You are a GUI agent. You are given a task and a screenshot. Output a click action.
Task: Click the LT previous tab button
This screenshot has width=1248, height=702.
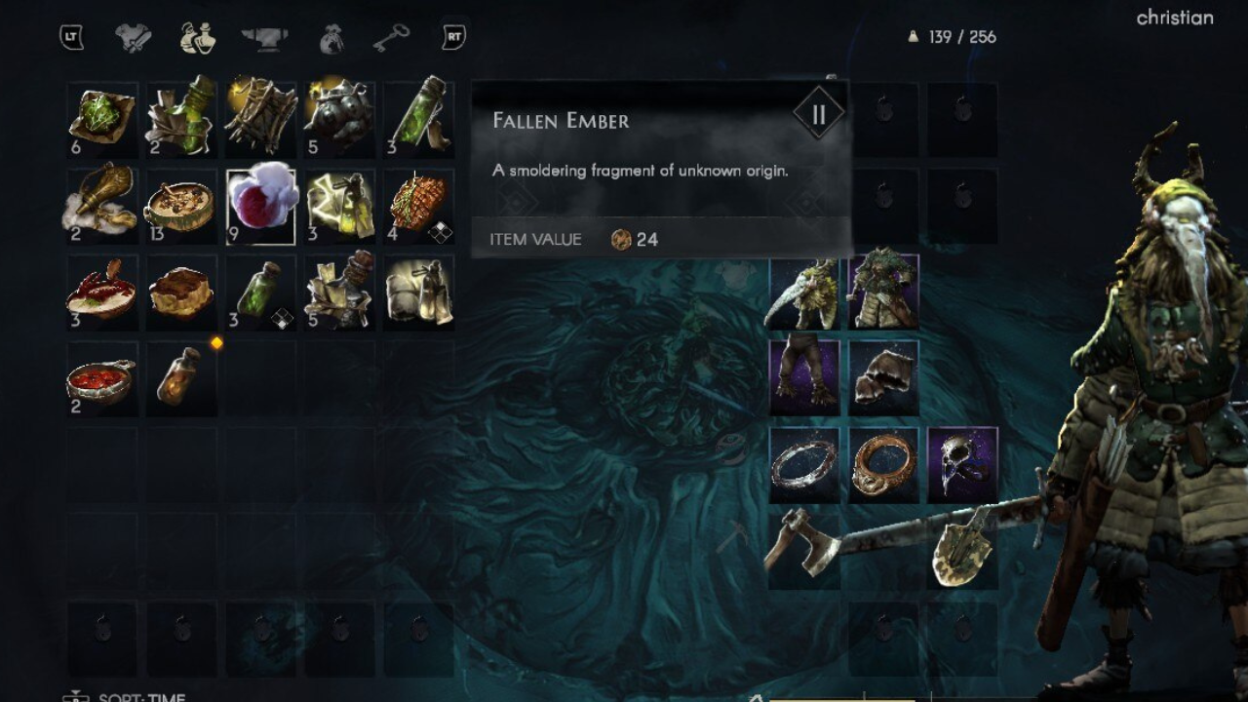pyautogui.click(x=71, y=38)
